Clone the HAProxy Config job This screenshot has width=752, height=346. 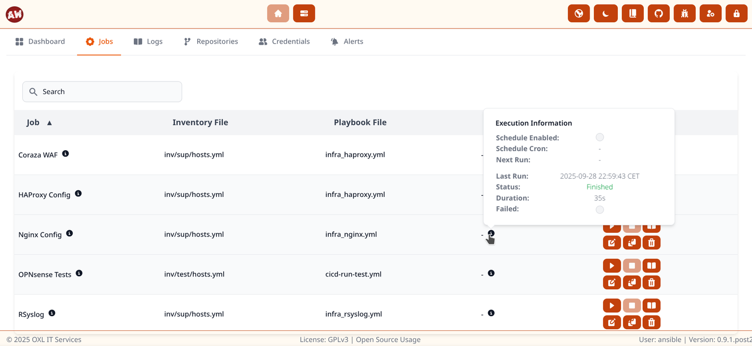point(632,203)
